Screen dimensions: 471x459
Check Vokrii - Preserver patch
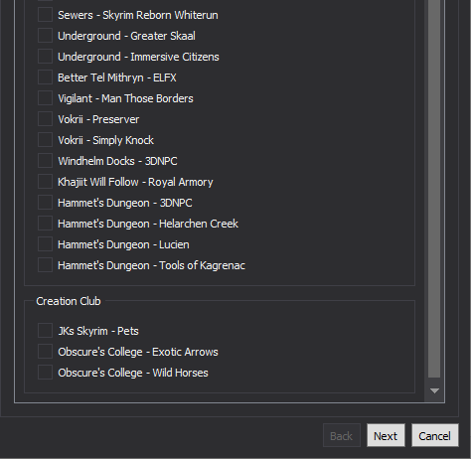point(45,119)
